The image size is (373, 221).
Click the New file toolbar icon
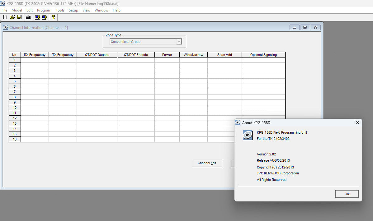(x=5, y=17)
